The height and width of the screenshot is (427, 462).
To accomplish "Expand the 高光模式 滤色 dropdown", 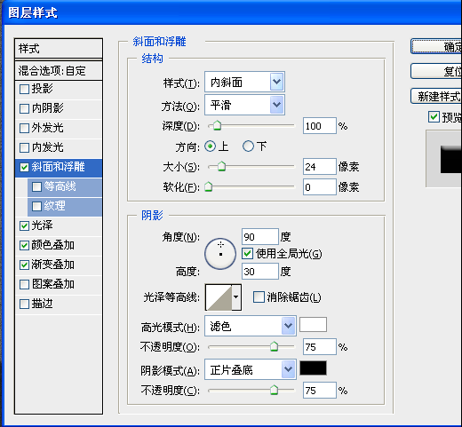I will tap(251, 326).
